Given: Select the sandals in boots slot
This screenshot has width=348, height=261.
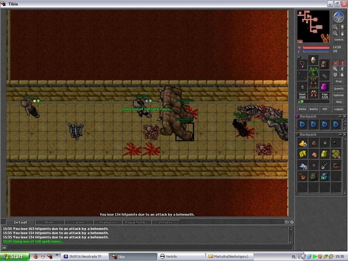Looking at the screenshot, I should 313,94.
